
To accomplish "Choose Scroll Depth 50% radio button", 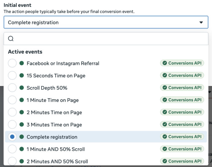I will pyautogui.click(x=12, y=88).
